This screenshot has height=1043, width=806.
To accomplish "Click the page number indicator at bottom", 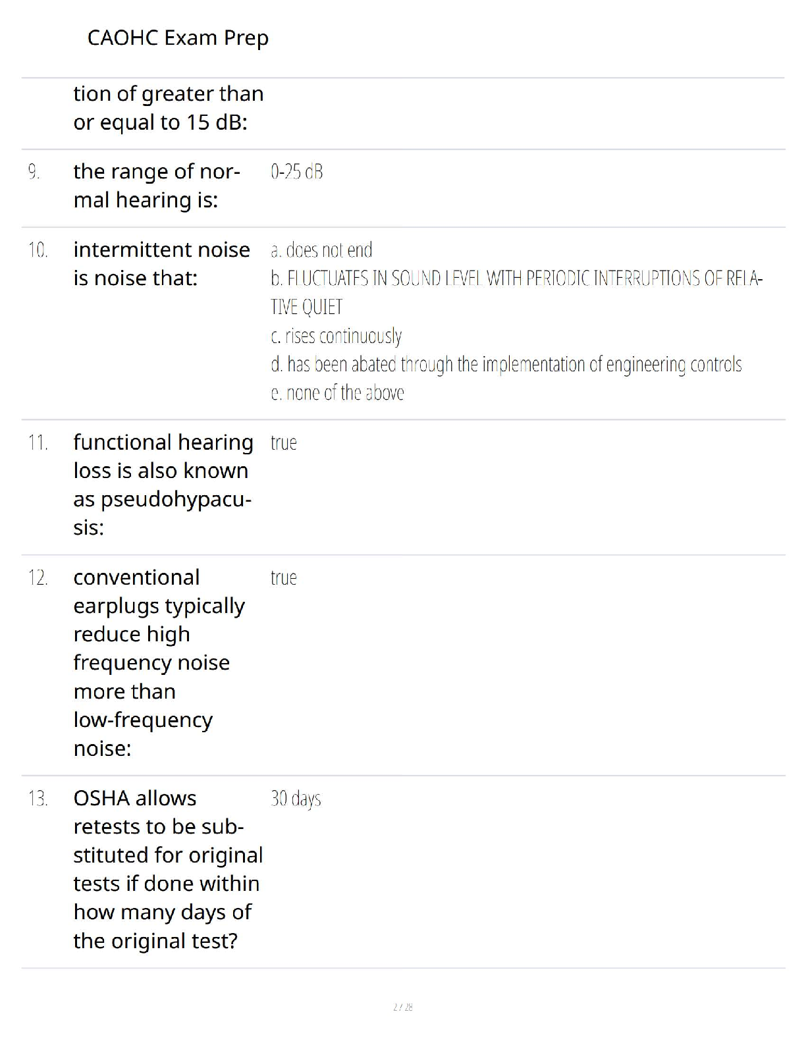I will (403, 1007).
